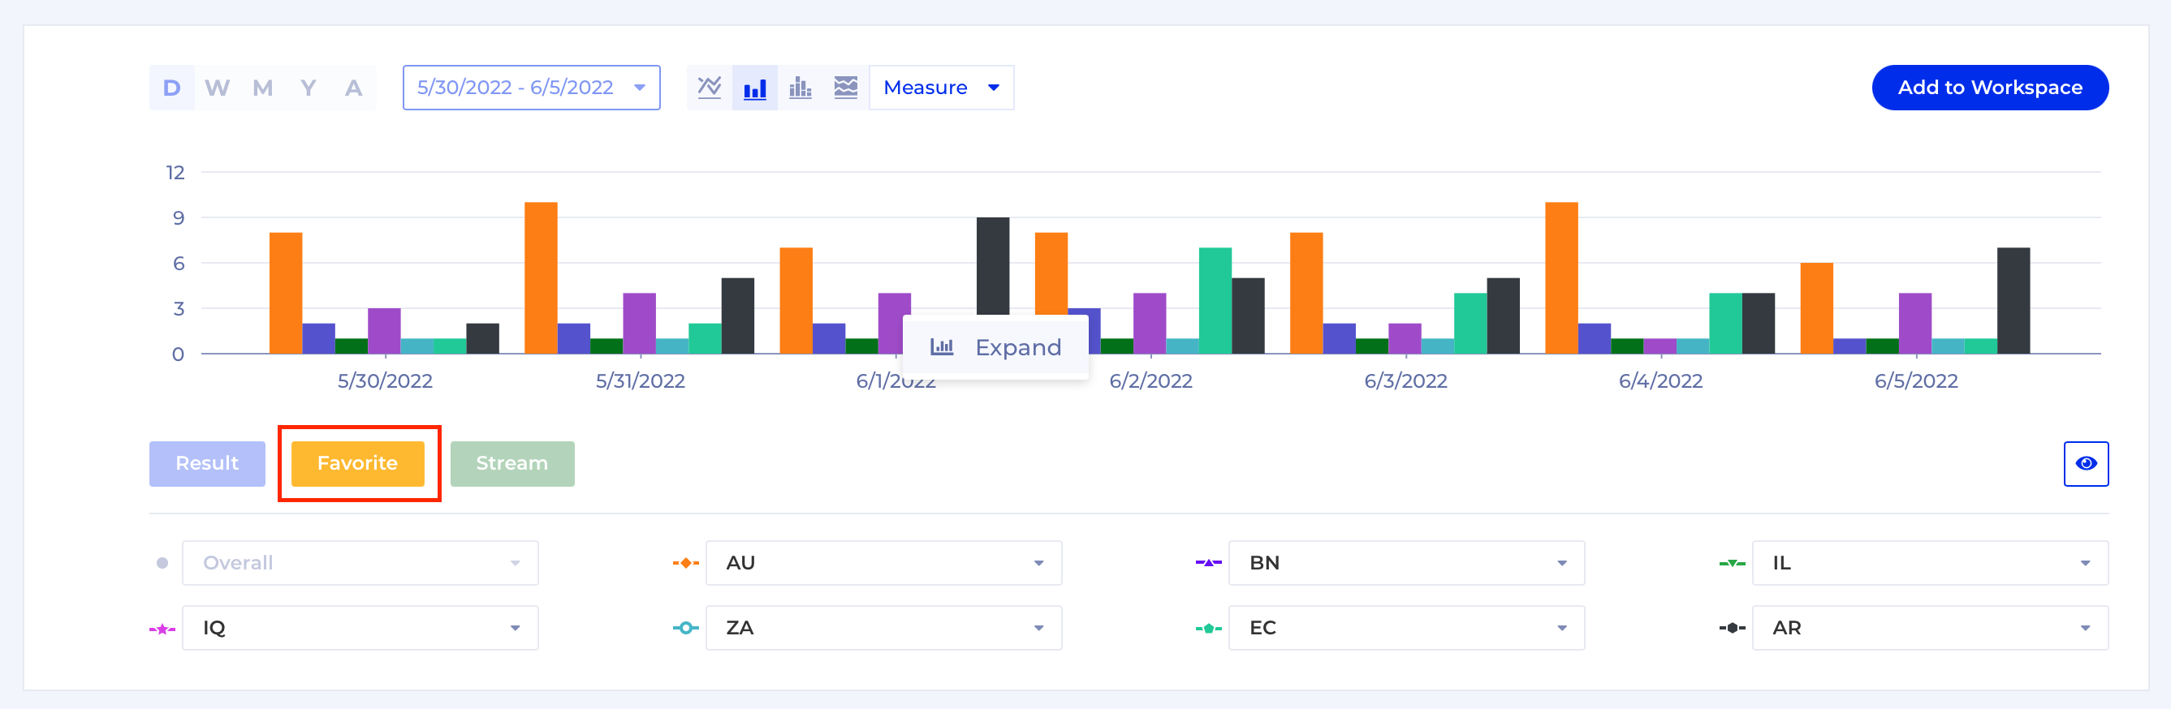Select yearly granularity Y

pos(309,88)
